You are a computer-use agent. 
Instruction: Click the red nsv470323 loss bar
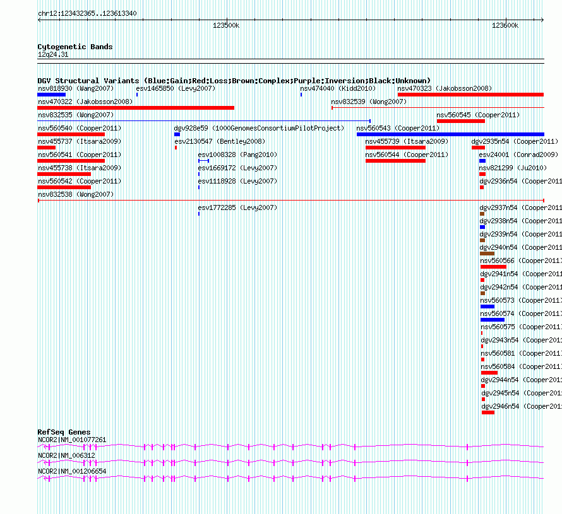click(470, 95)
